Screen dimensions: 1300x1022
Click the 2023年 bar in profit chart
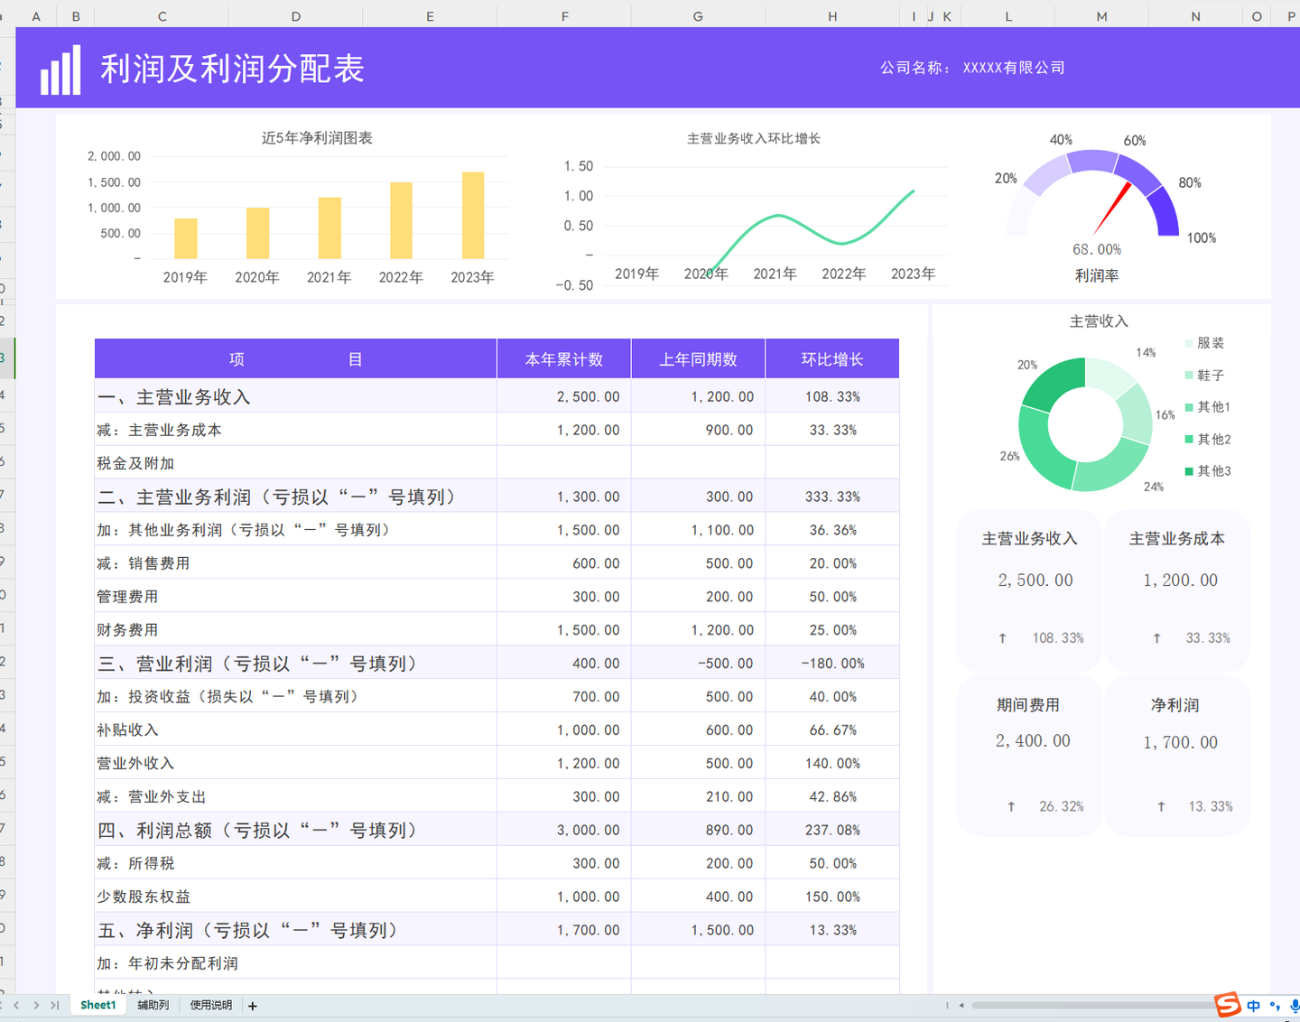[473, 215]
